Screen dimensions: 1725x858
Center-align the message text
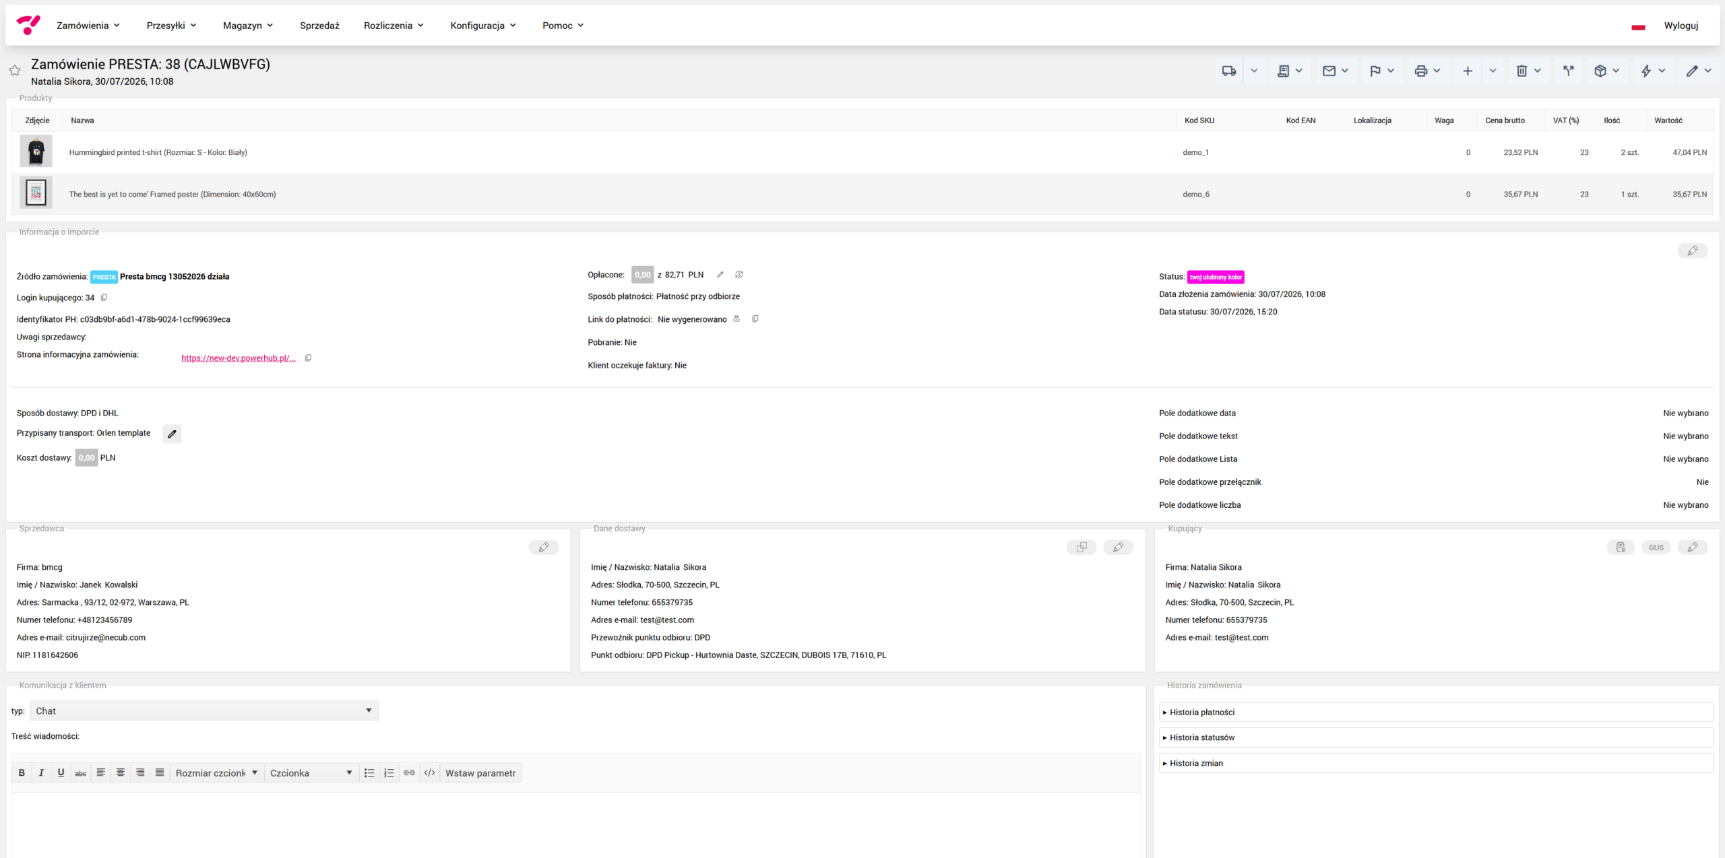click(x=121, y=773)
